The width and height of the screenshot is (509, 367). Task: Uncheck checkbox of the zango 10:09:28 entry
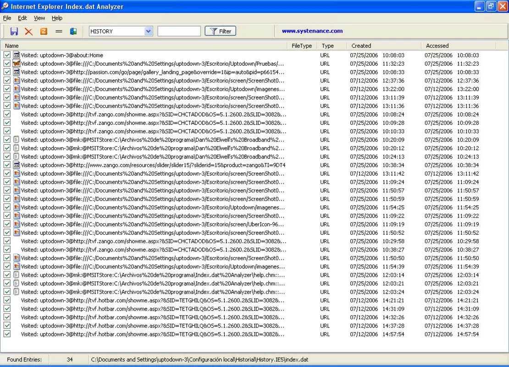7,123
